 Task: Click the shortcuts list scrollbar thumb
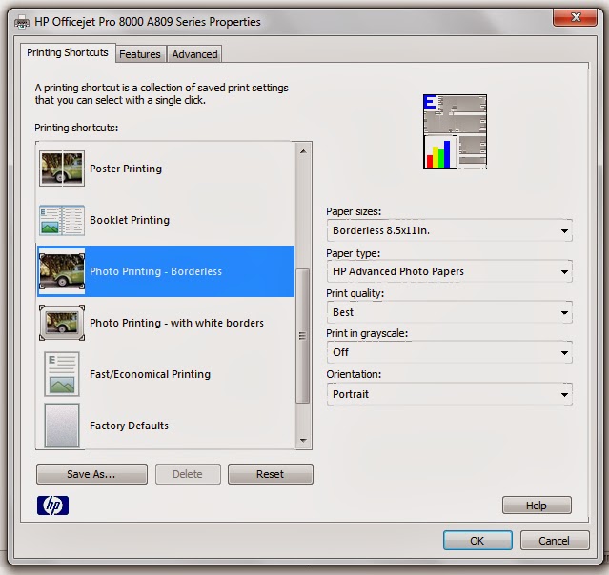pyautogui.click(x=302, y=336)
